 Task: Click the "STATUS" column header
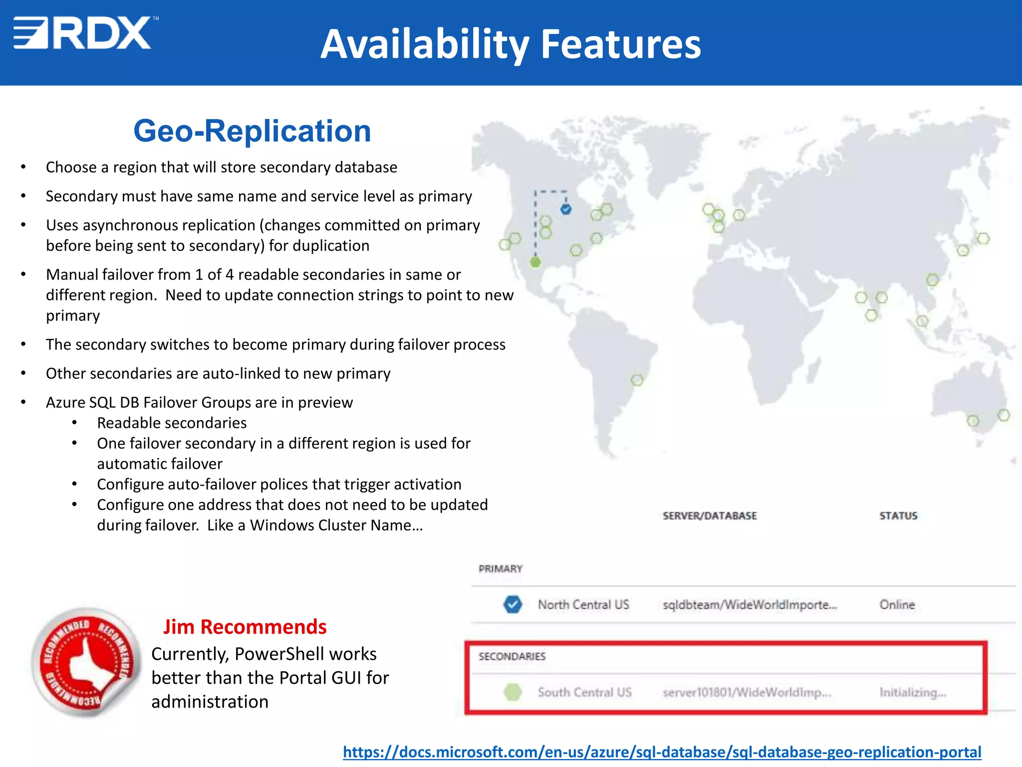[x=898, y=516]
